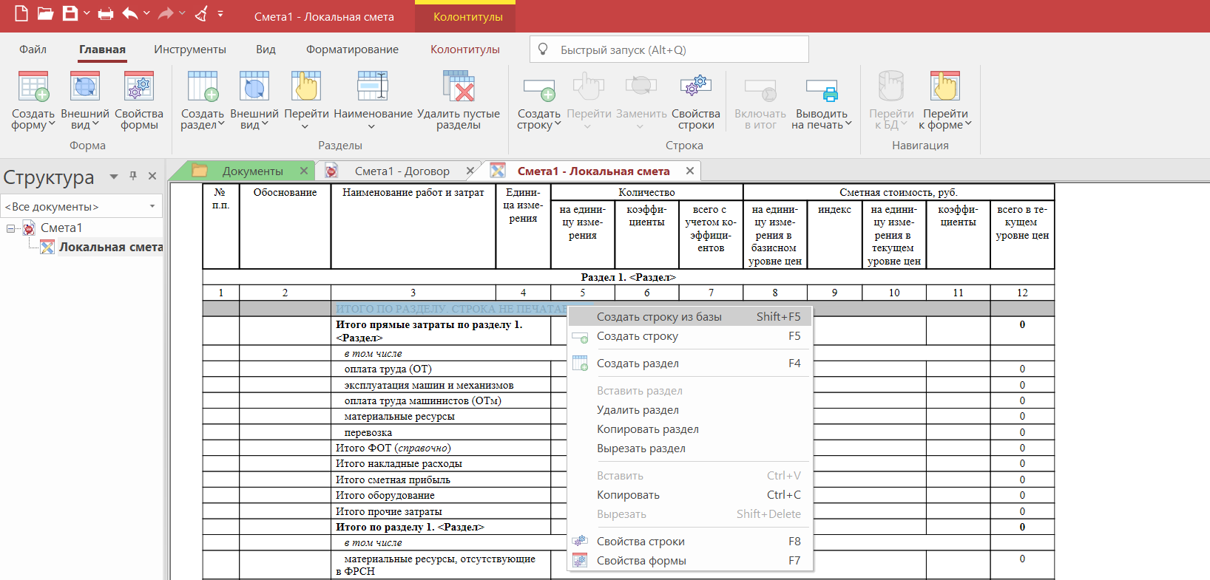Choose Копировать раздел in context menu
Viewport: 1210px width, 580px height.
coord(690,429)
